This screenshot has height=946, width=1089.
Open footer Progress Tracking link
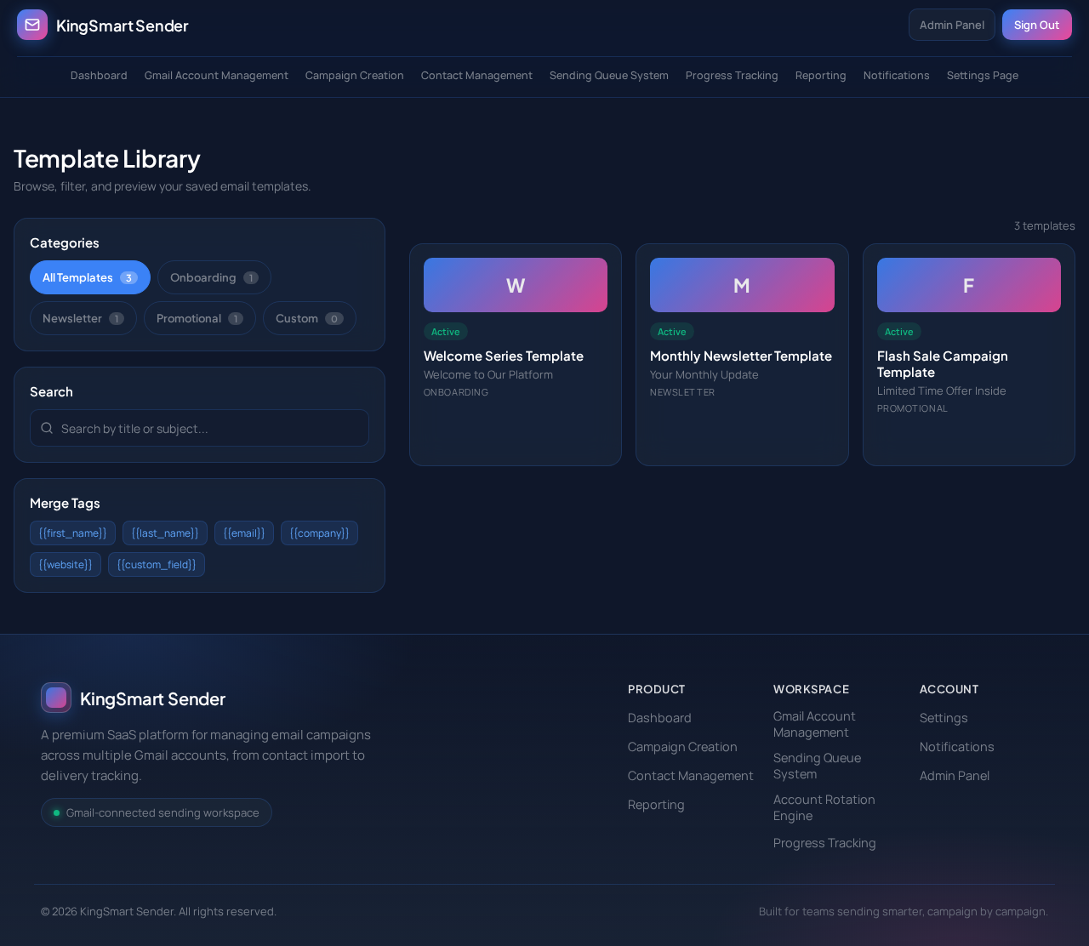tap(824, 843)
